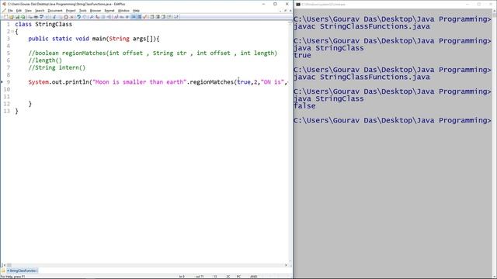Click the 'false' output in Command Prompt
This screenshot has height=279, width=497.
coord(304,106)
